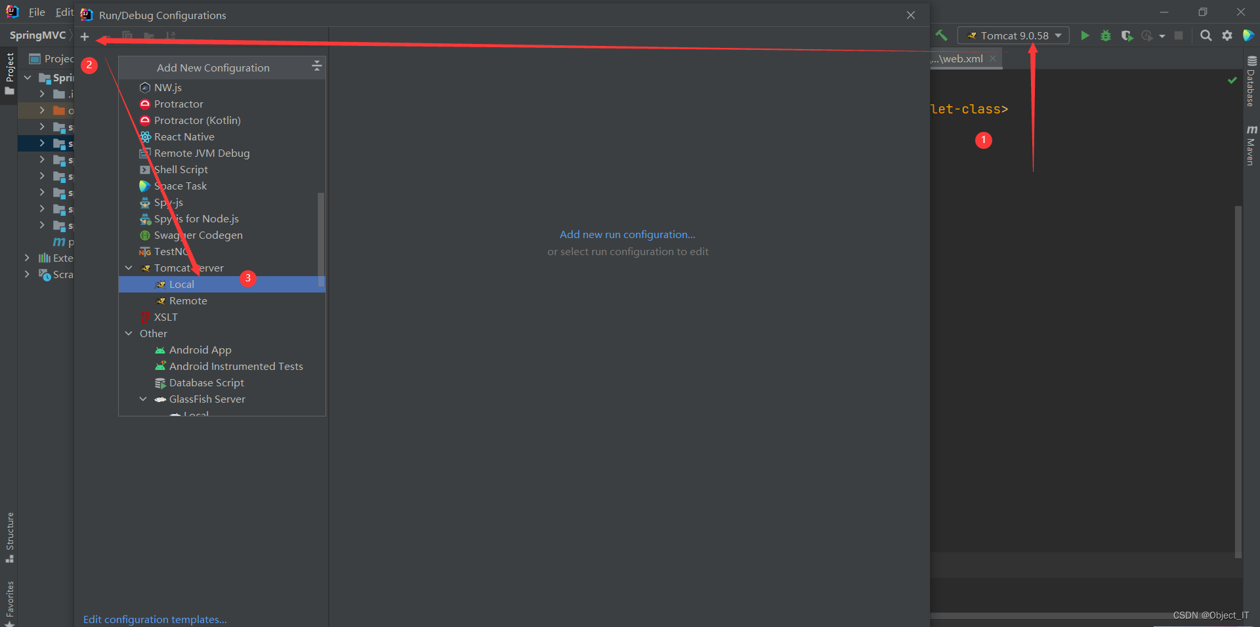The width and height of the screenshot is (1260, 627).
Task: Choose Android Instrumented Tests configuration
Action: [236, 367]
